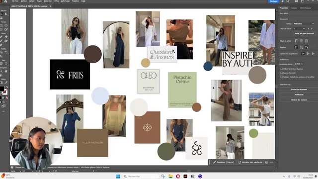The width and height of the screenshot is (318, 179).
Task: Open the contextual task bar more options dots
Action: point(271,163)
